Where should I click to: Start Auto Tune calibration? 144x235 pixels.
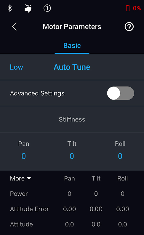pos(72,67)
